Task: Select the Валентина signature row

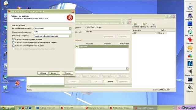Action: [x=102, y=46]
